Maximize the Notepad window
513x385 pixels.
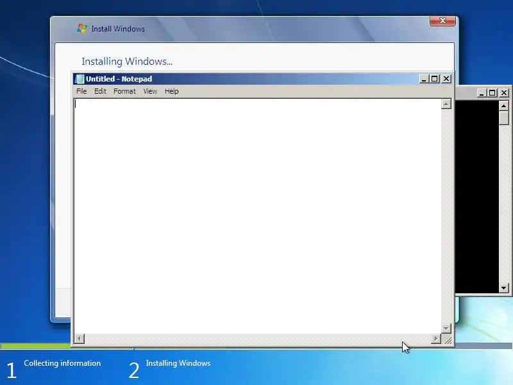[435, 79]
